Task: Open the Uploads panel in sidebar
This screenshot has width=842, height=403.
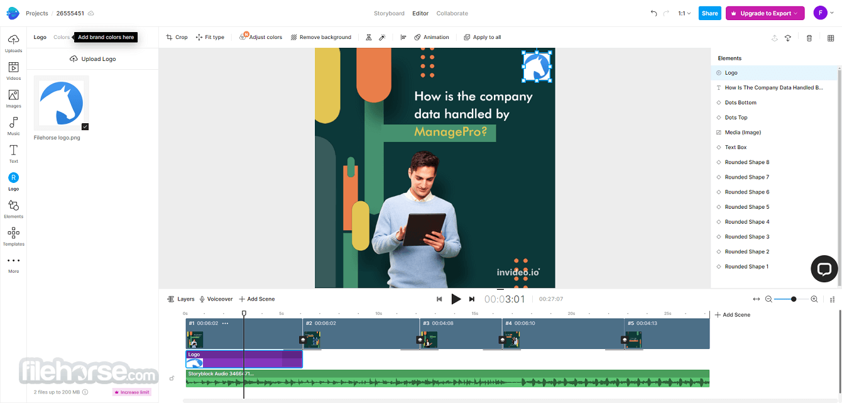Action: pyautogui.click(x=13, y=43)
